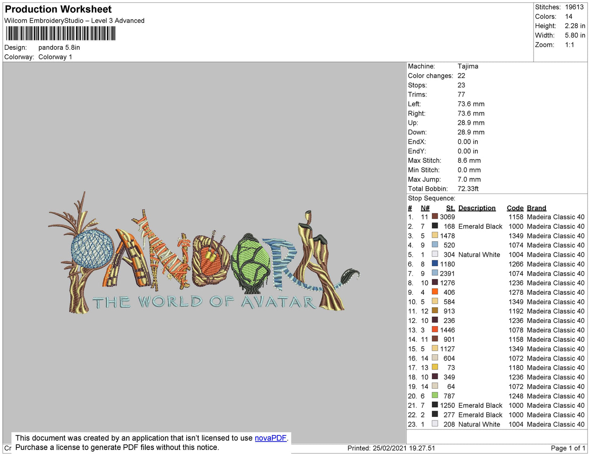Click the Colorway 1 value
This screenshot has width=590, height=456.
(55, 57)
